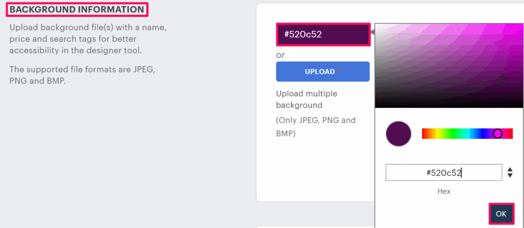Click the Hex format label
The height and width of the screenshot is (228, 524).
pyautogui.click(x=444, y=191)
